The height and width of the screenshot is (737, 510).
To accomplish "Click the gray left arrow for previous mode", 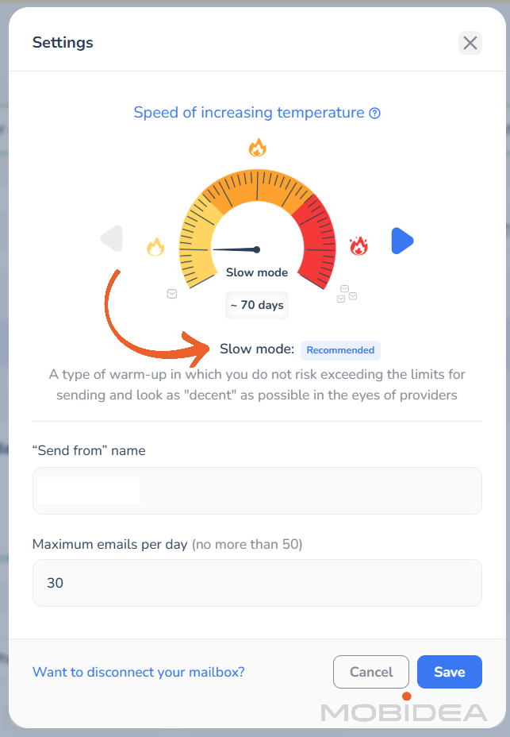I will pos(112,239).
